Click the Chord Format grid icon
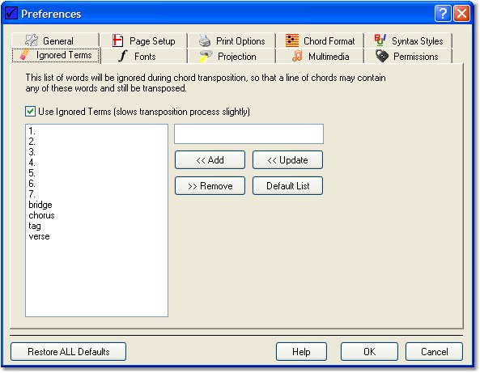 pos(292,40)
